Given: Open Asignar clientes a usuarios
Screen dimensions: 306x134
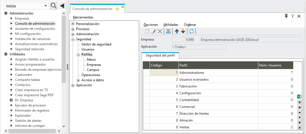Looking at the screenshot, I should pos(35,59).
